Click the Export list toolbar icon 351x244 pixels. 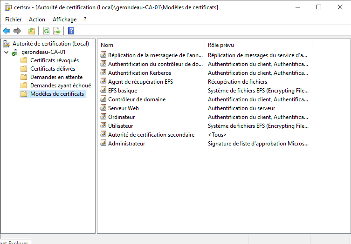coord(57,31)
